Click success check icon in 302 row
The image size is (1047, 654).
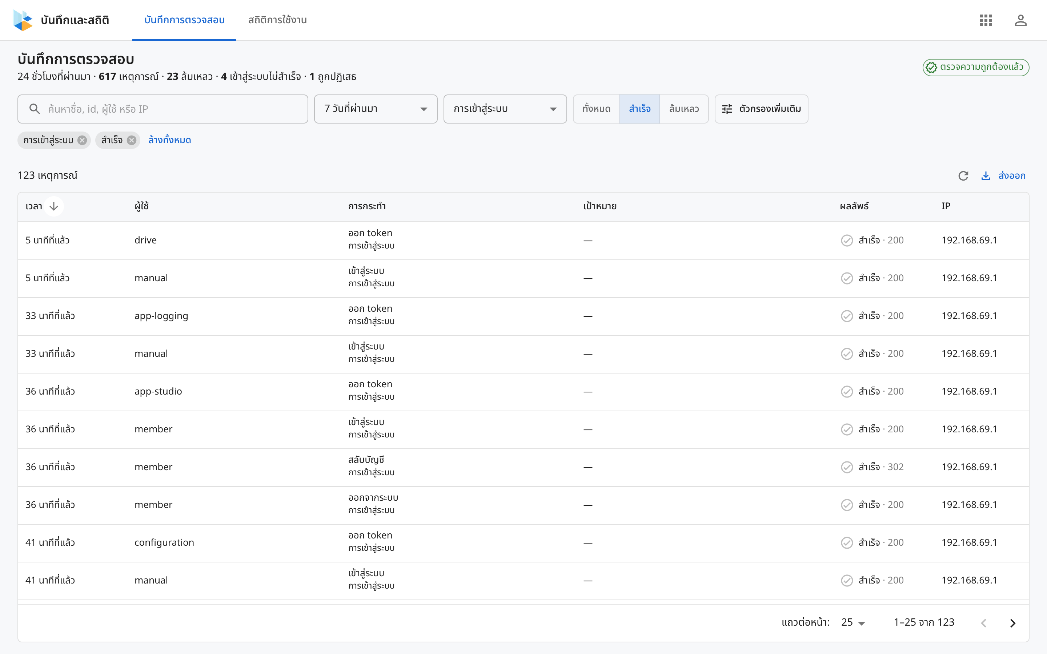pyautogui.click(x=847, y=467)
